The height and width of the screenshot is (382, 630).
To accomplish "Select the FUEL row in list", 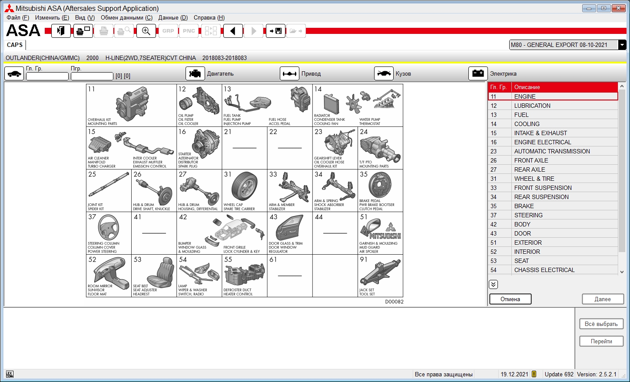I will tap(553, 115).
